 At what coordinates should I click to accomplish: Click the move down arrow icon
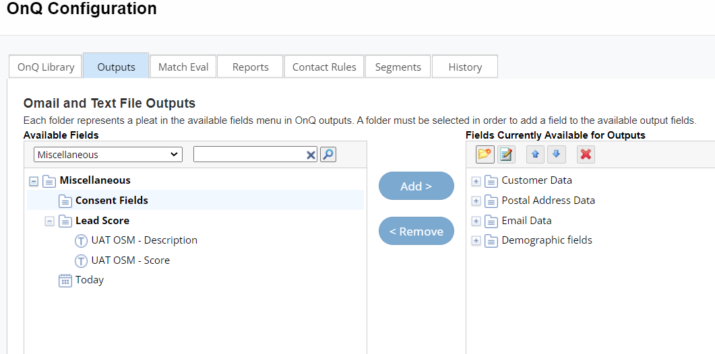click(556, 154)
